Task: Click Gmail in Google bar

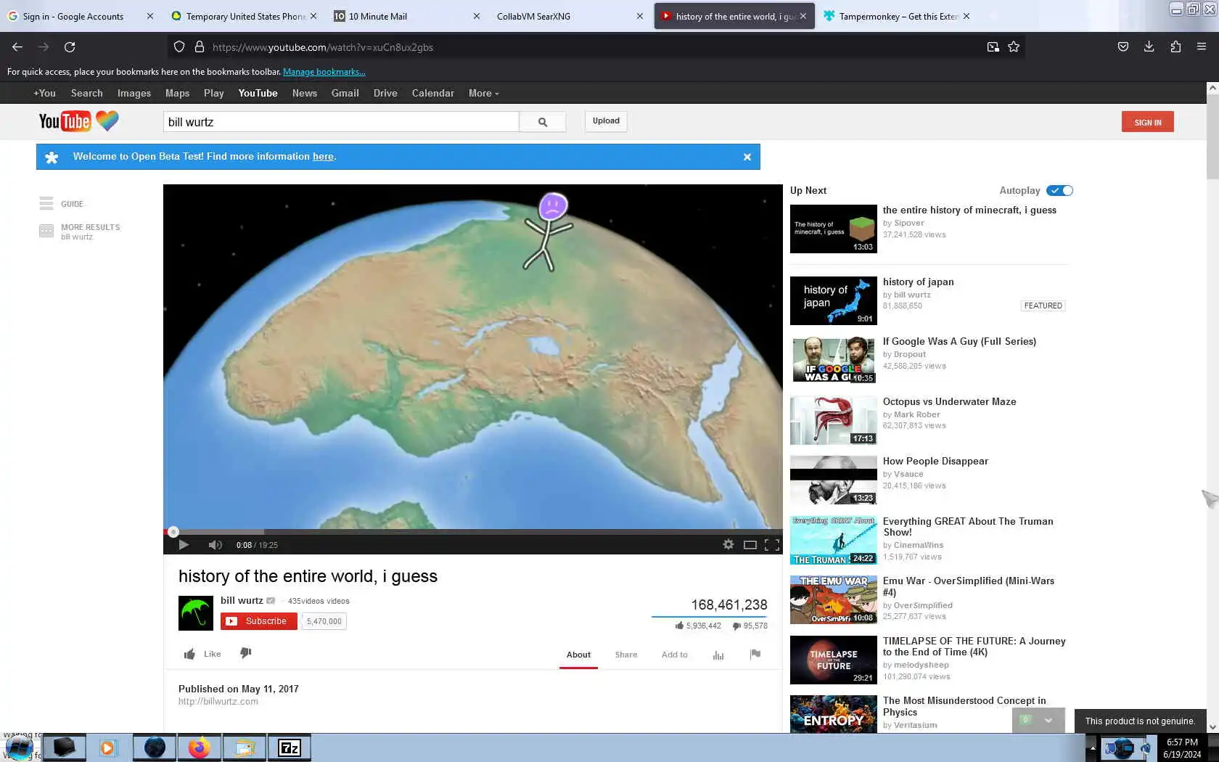Action: pyautogui.click(x=345, y=93)
